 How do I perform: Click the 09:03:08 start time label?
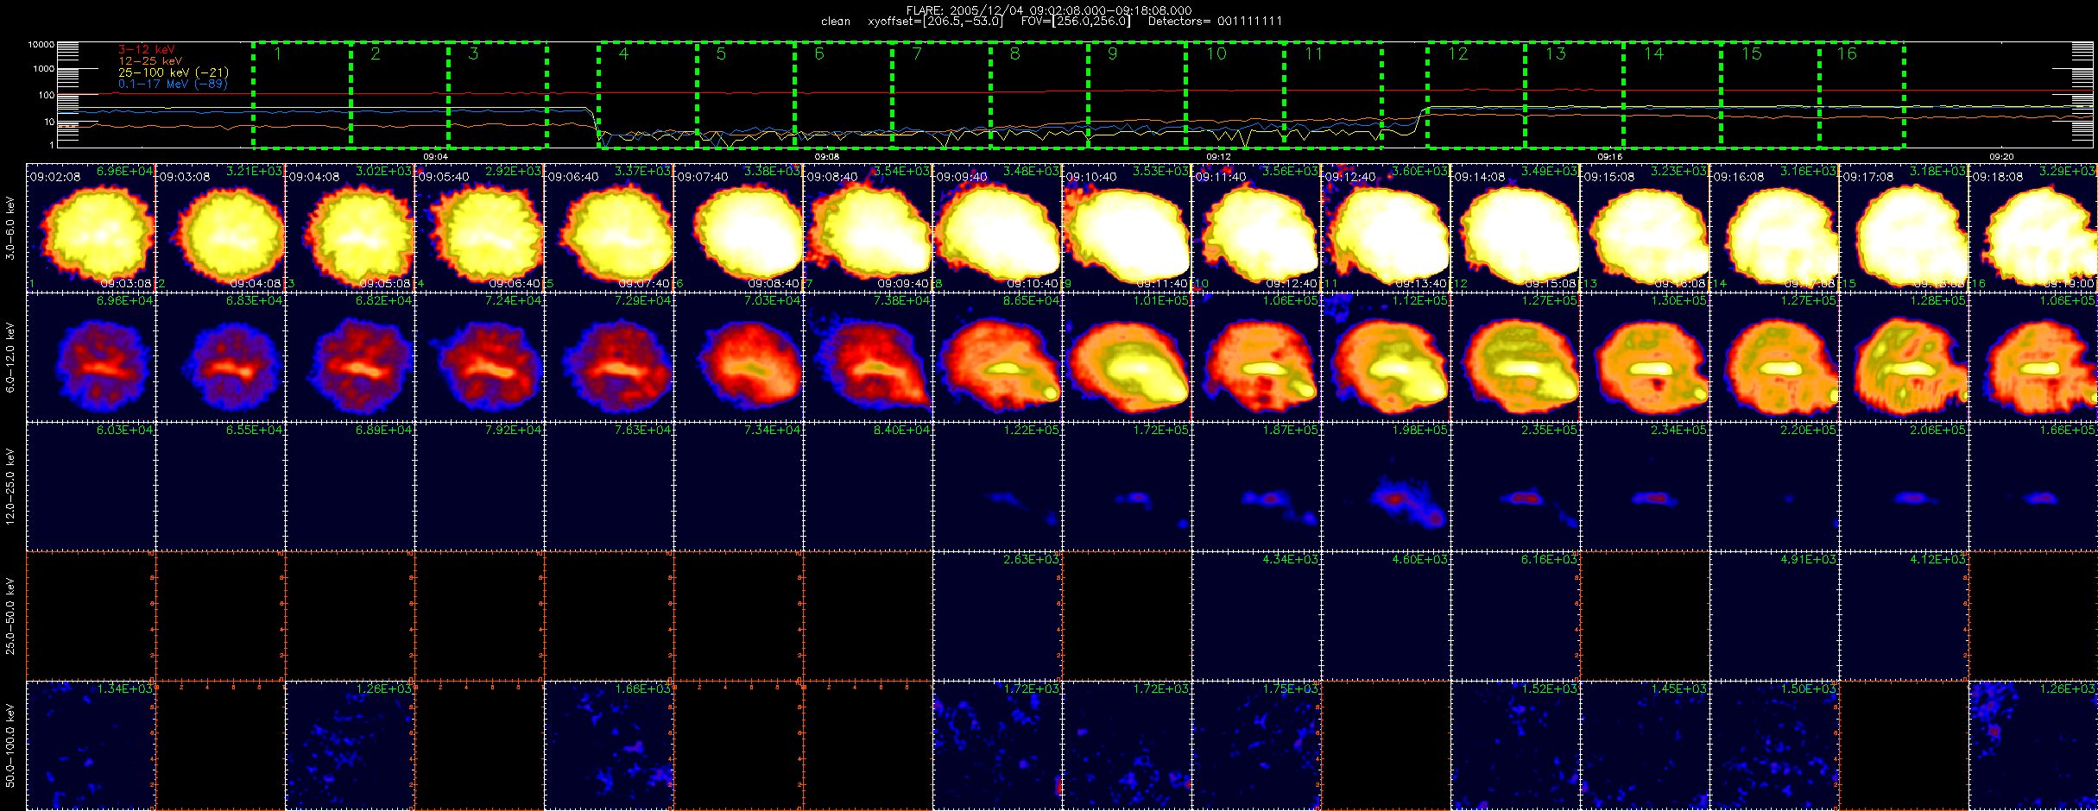[185, 177]
